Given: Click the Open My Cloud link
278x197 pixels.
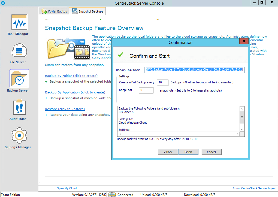Looking at the screenshot, I should tap(67, 188).
